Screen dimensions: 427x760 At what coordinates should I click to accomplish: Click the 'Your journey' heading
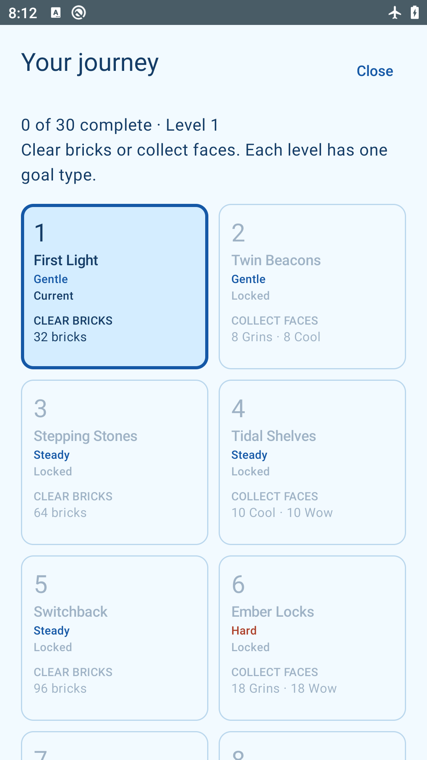(x=90, y=63)
